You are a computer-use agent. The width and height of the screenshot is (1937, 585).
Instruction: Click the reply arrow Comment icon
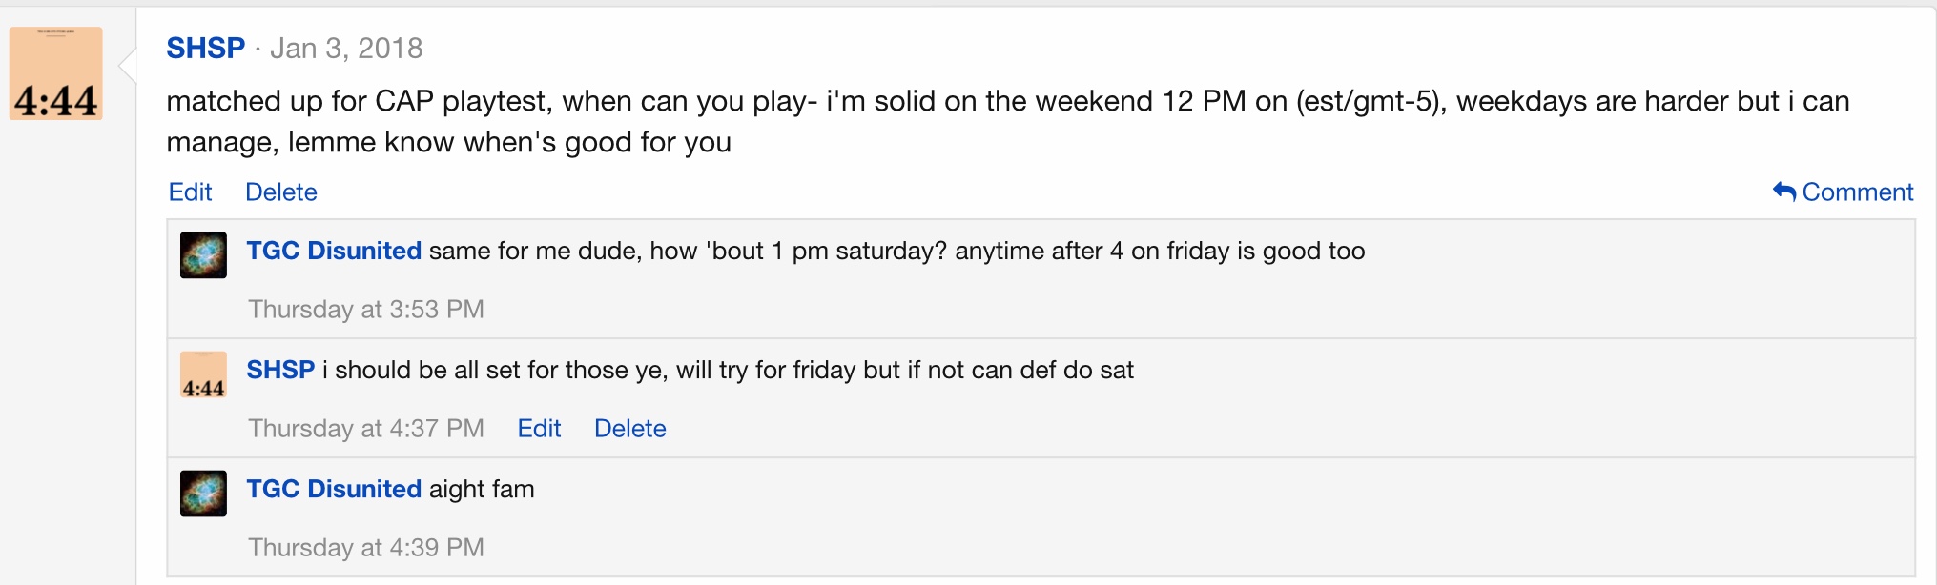point(1783,192)
